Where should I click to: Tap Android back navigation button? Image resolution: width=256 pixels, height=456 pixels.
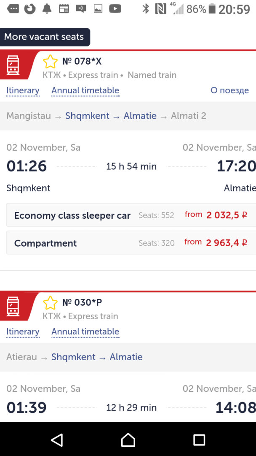pos(57,440)
